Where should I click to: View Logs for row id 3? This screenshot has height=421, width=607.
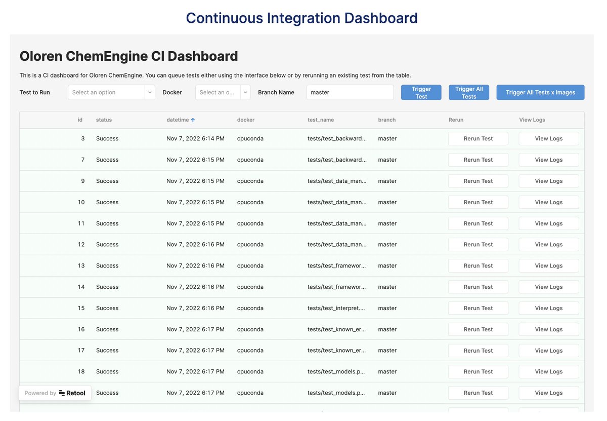(x=549, y=139)
